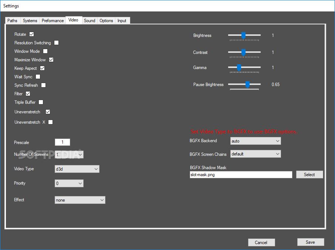Viewport: 335px width, 250px height.
Task: Switch to the Paths tab
Action: pyautogui.click(x=13, y=20)
